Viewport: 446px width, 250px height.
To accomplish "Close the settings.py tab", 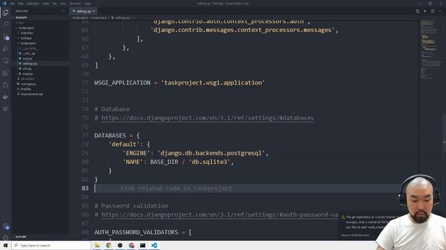I will pos(93,11).
